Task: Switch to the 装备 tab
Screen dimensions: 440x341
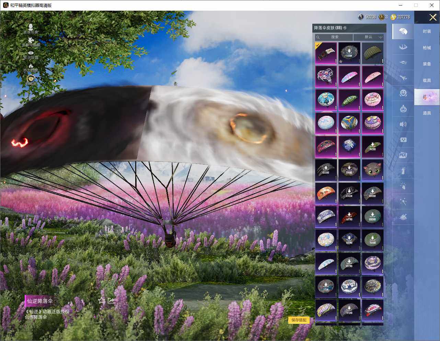Action: (427, 64)
